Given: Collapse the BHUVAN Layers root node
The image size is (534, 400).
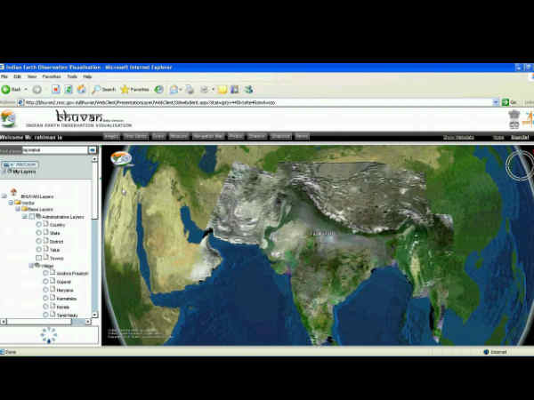Looking at the screenshot, I should point(4,196).
